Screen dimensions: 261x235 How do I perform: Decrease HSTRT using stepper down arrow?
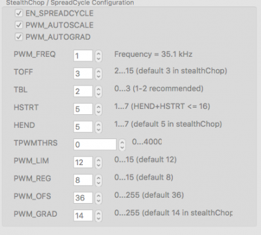[x=99, y=112]
